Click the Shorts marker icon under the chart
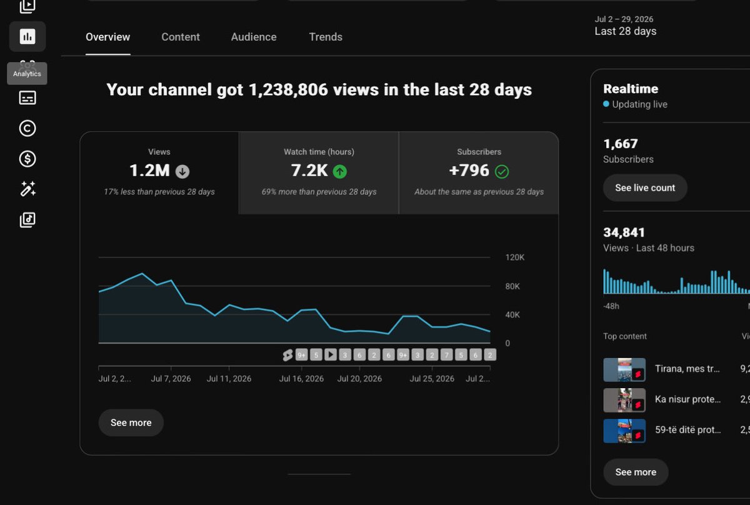This screenshot has height=505, width=750. click(287, 355)
